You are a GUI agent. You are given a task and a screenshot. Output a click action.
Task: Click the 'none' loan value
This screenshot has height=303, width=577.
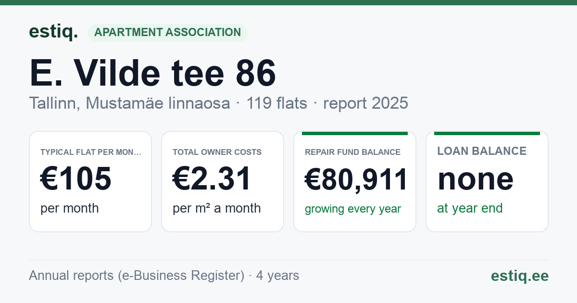coord(476,178)
